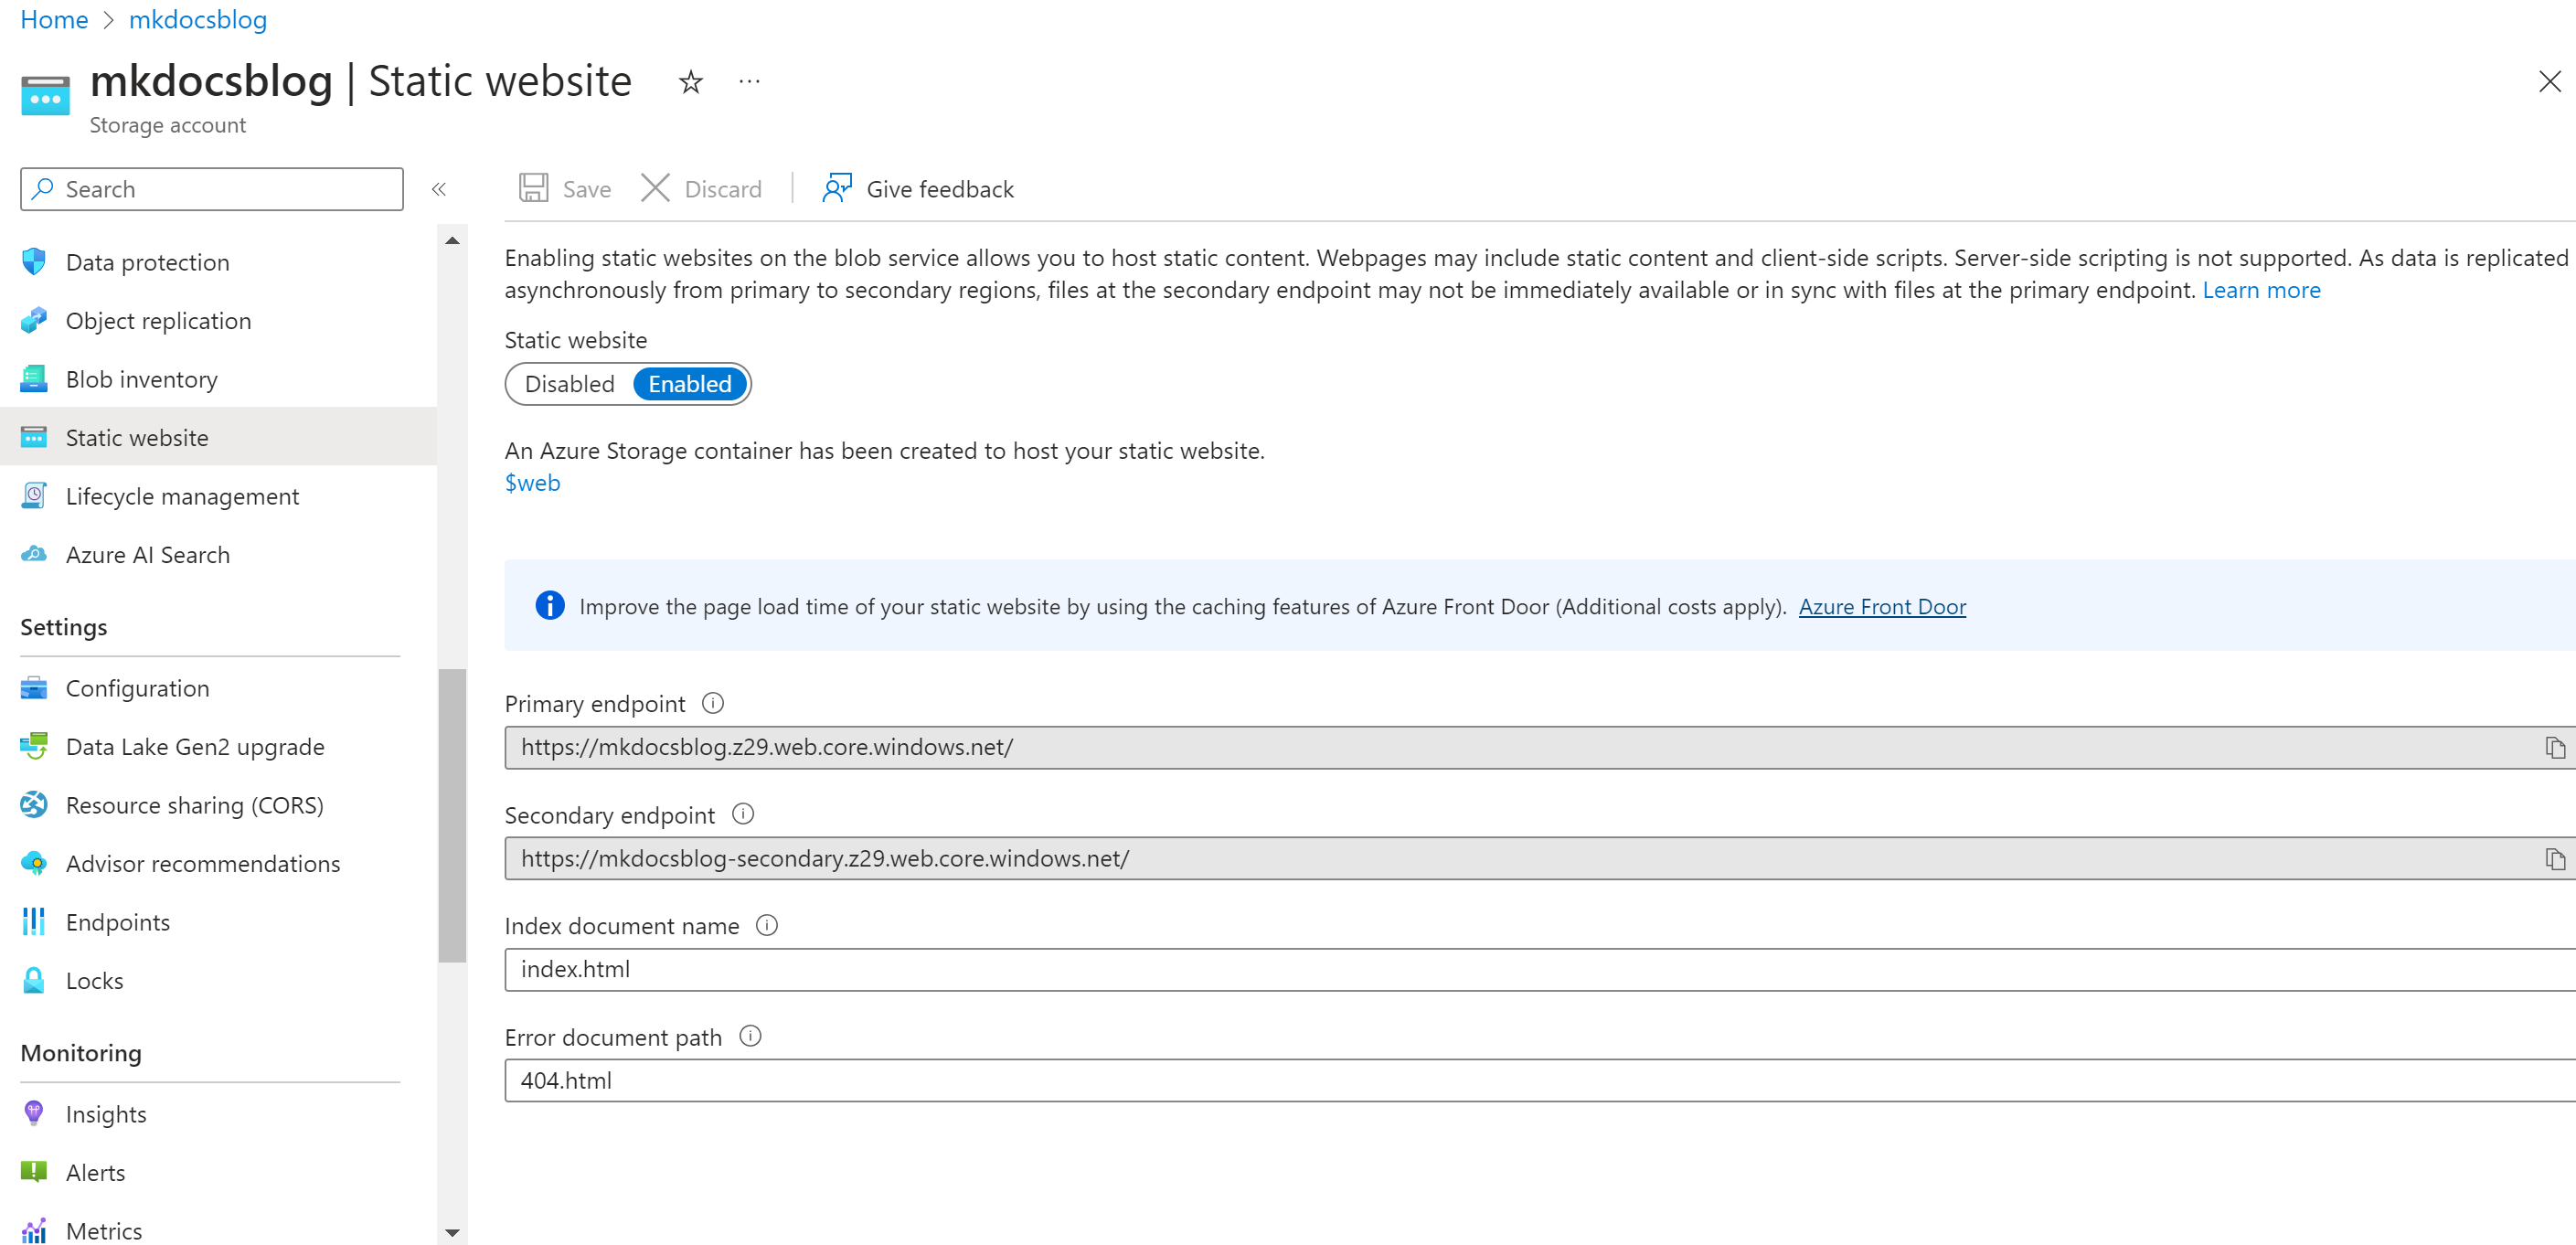
Task: Click the storage account icon in header
Action: 45,95
